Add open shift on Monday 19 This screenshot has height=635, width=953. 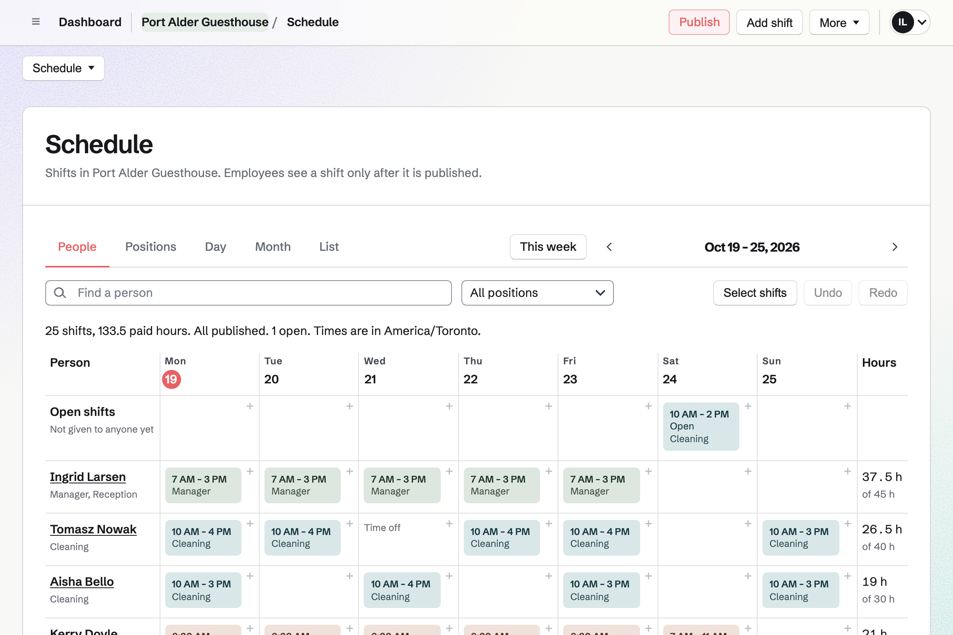250,406
